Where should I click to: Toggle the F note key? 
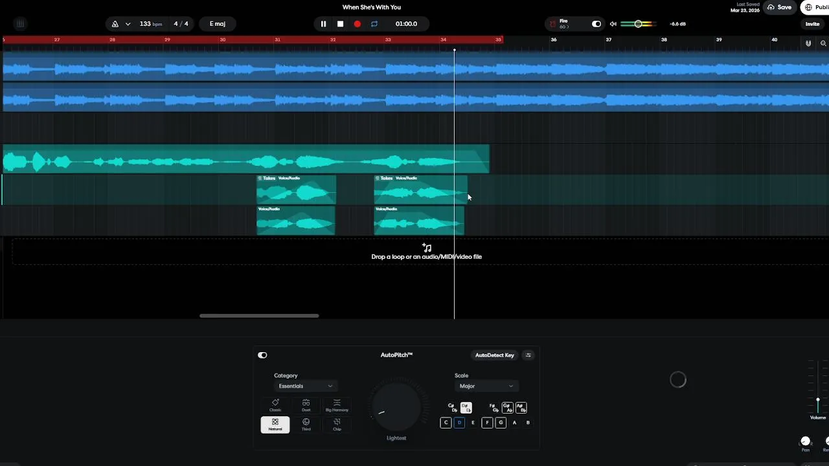pyautogui.click(x=487, y=423)
